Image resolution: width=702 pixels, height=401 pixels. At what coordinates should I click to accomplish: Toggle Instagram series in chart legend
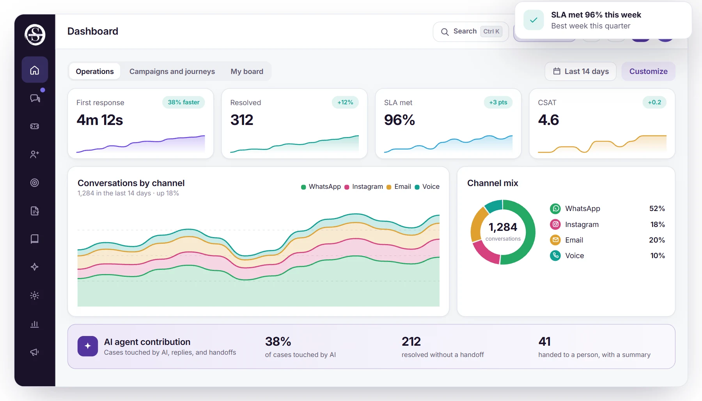tap(364, 187)
